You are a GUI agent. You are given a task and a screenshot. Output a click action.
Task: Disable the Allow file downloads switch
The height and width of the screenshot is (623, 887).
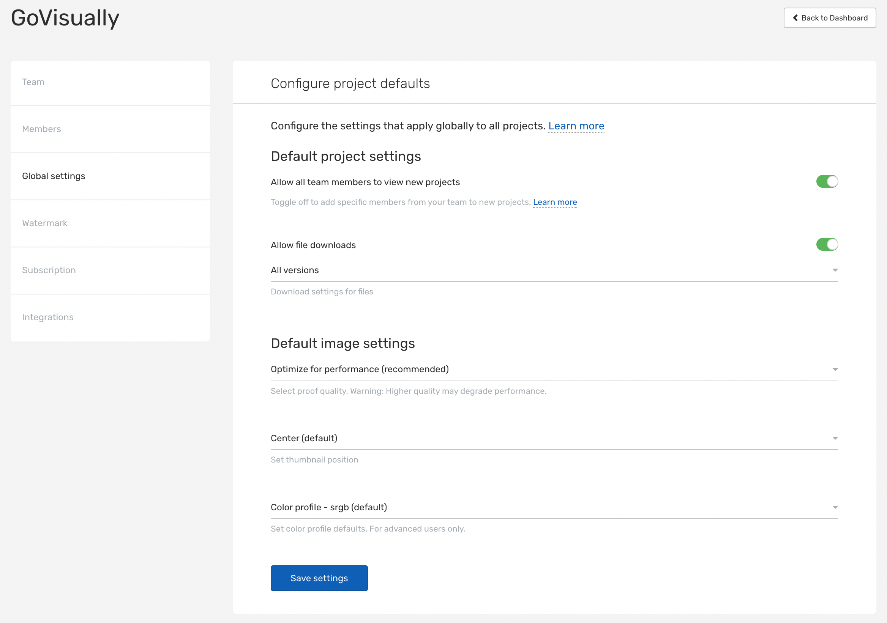tap(827, 244)
